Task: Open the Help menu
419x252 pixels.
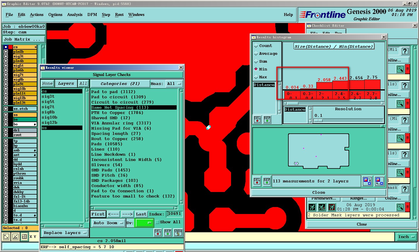Action: (x=288, y=15)
